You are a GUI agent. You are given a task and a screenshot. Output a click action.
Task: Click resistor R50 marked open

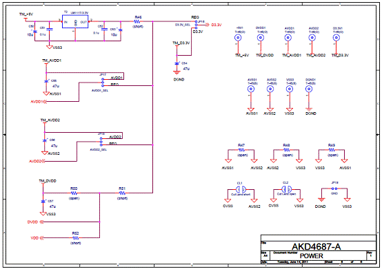(x=74, y=193)
